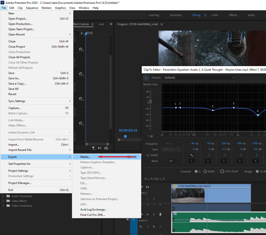The image size is (266, 235).
Task: Open the New submenu in File menu
Action: pyautogui.click(x=37, y=13)
